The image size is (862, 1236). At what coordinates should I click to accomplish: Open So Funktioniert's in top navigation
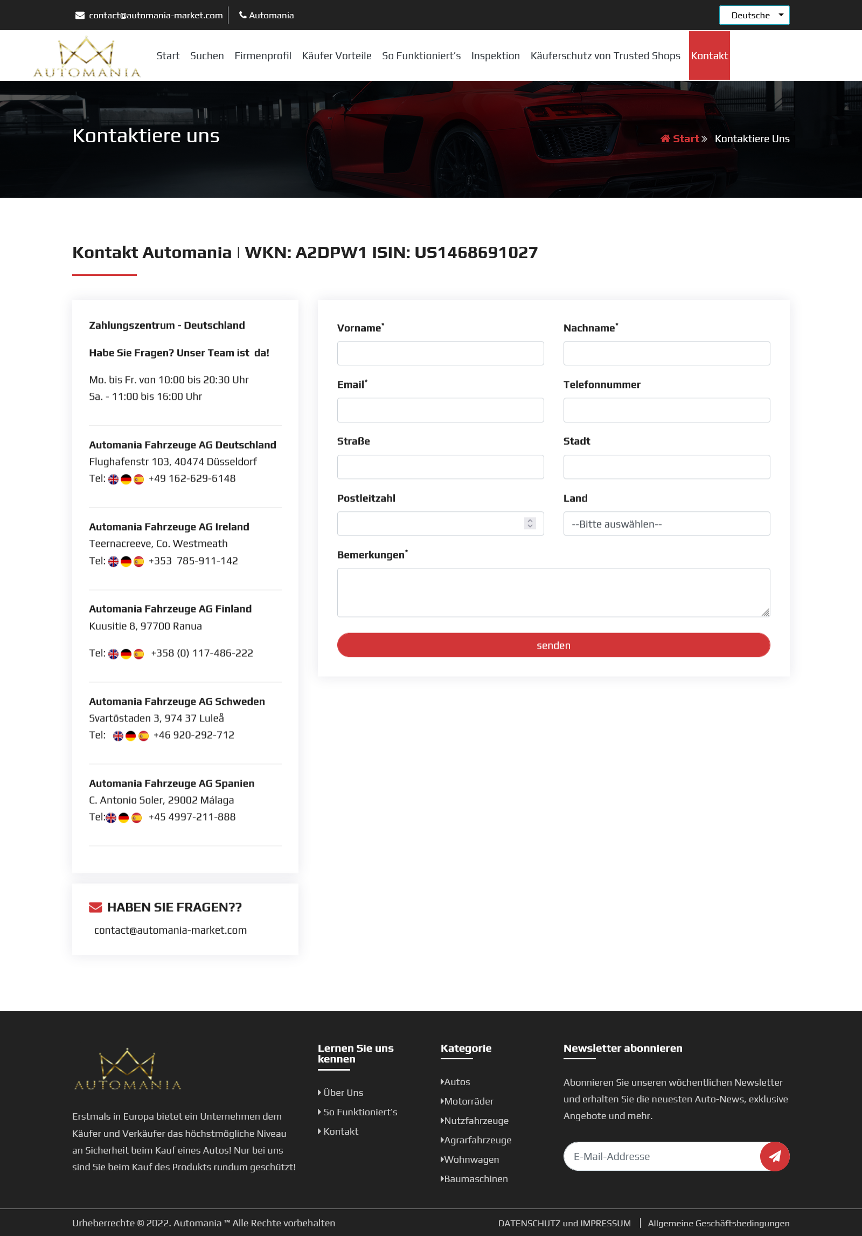tap(421, 55)
